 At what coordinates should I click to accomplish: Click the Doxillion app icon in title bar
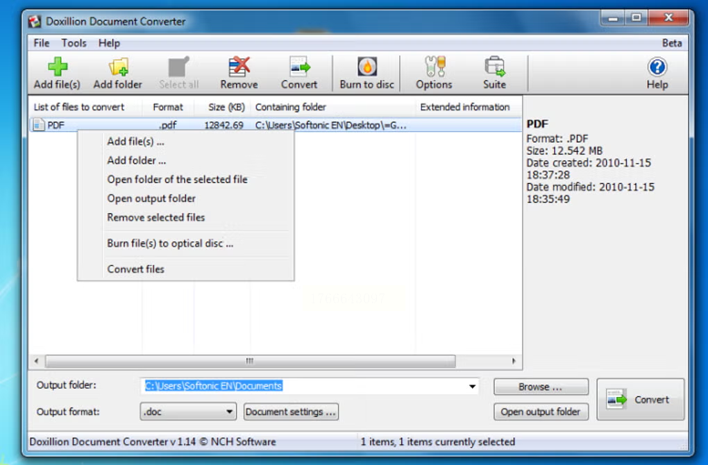point(34,22)
